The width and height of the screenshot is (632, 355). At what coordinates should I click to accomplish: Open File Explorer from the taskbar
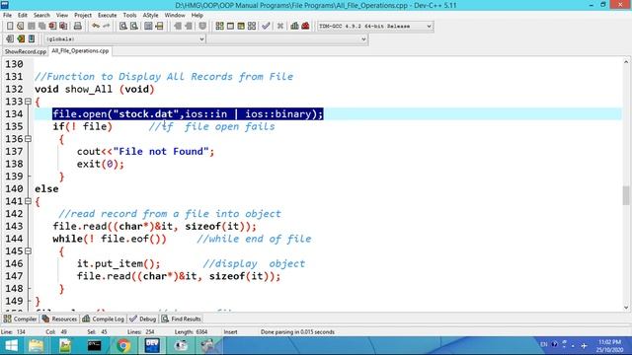pos(36,346)
